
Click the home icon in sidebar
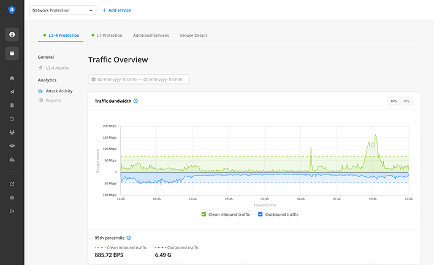point(12,78)
